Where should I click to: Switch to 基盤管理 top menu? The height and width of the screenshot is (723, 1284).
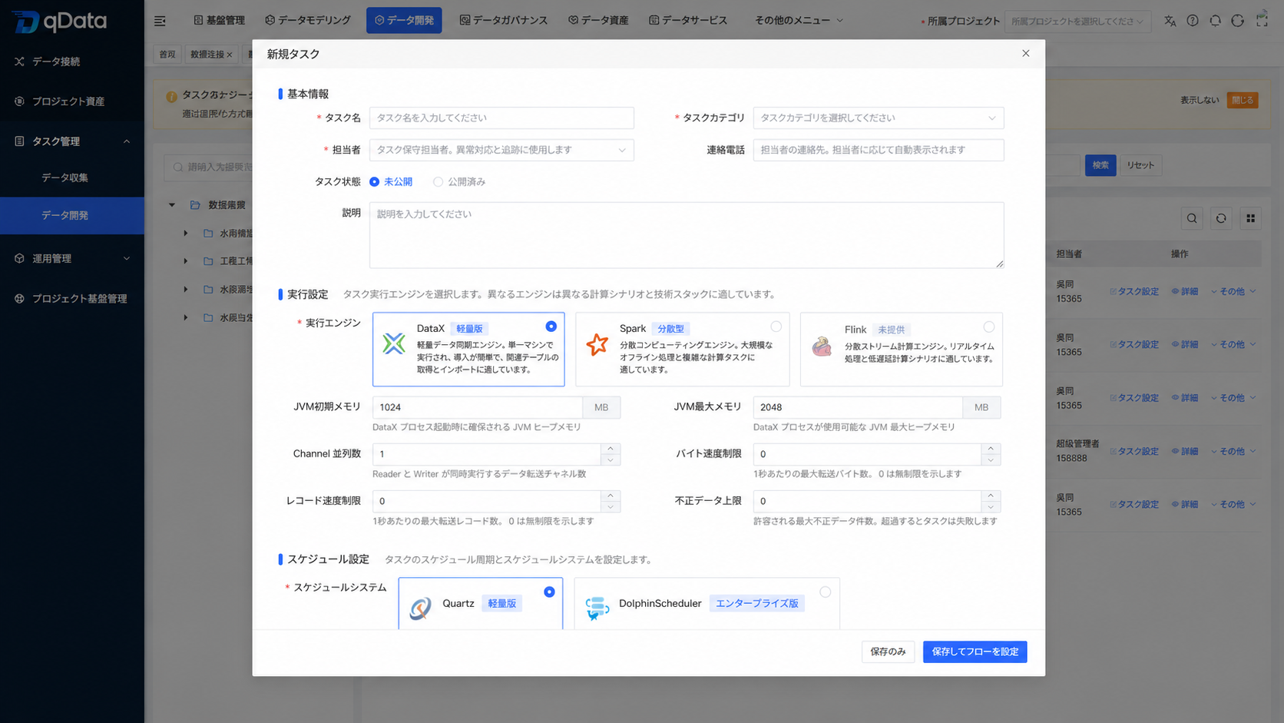219,21
